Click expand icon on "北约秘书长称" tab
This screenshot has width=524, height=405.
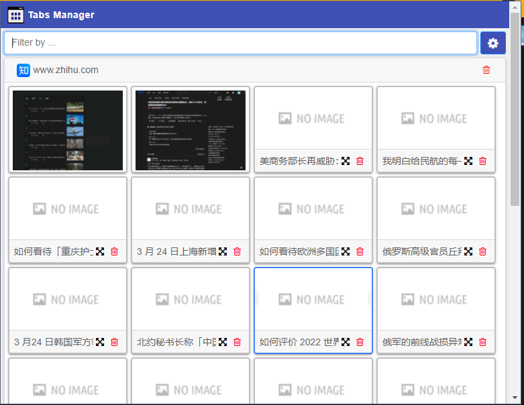tap(223, 342)
